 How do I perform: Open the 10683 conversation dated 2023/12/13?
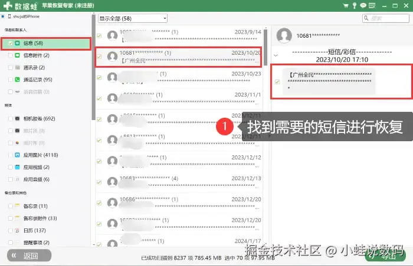click(179, 182)
